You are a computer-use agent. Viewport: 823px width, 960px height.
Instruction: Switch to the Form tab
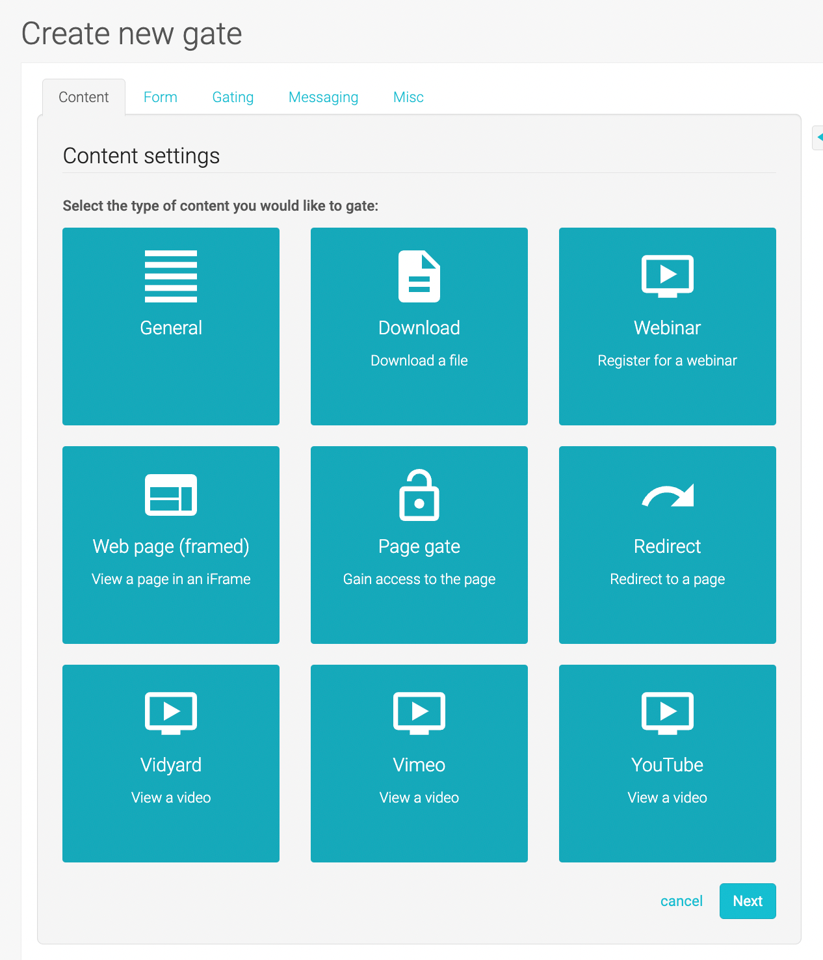(161, 97)
